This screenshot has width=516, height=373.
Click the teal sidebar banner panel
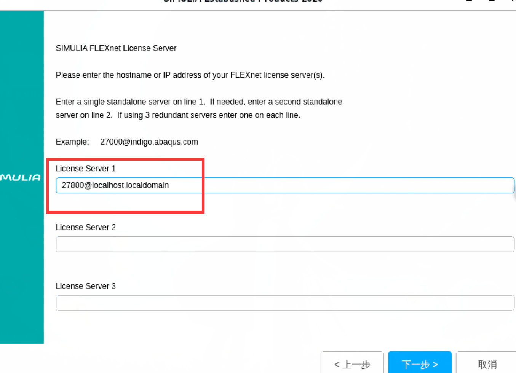(22, 177)
